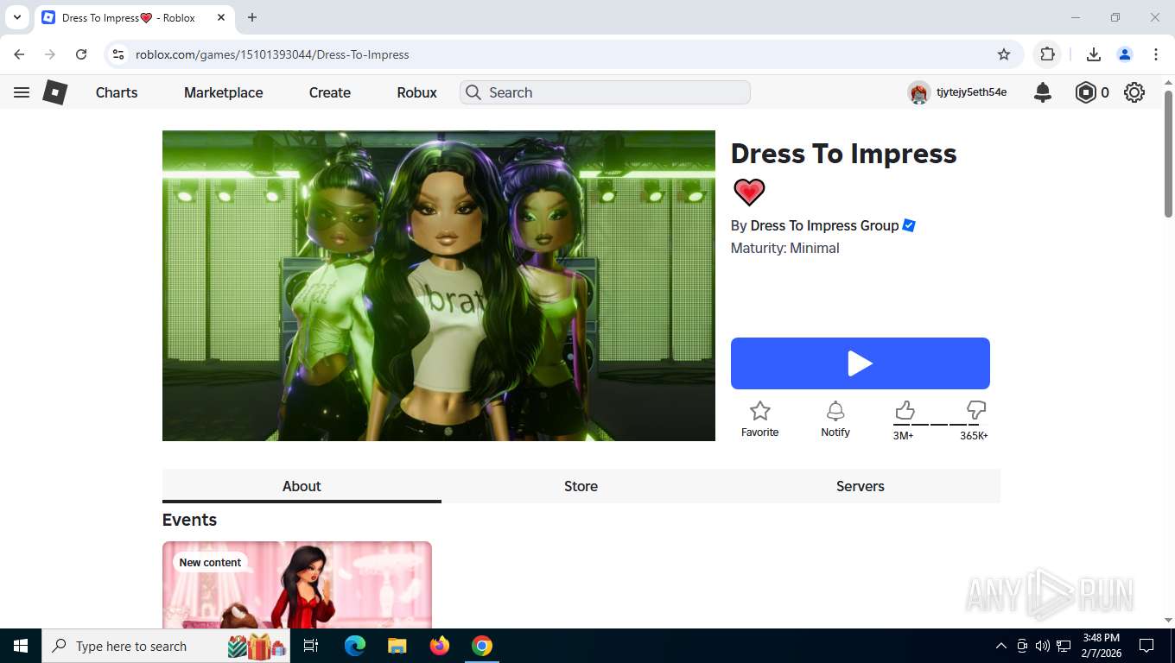Screen dimensions: 1175x663
Task: Click the like/dislike vote ratio bar
Action: click(941, 425)
